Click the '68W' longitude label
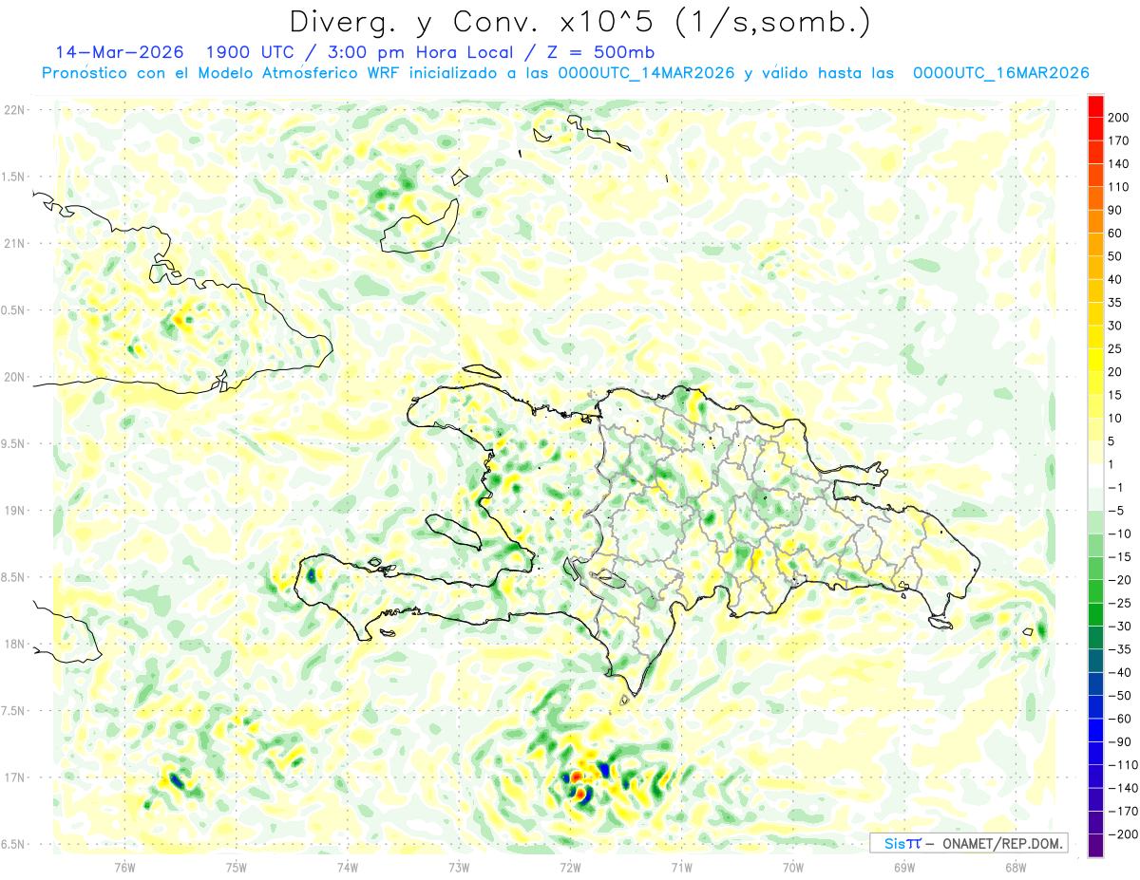This screenshot has height=880, width=1140. coord(1016,867)
